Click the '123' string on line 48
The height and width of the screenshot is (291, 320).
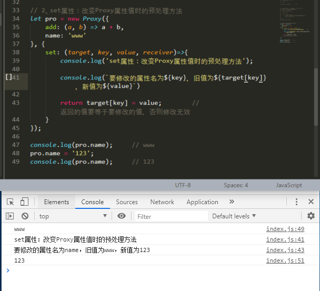tap(81, 153)
